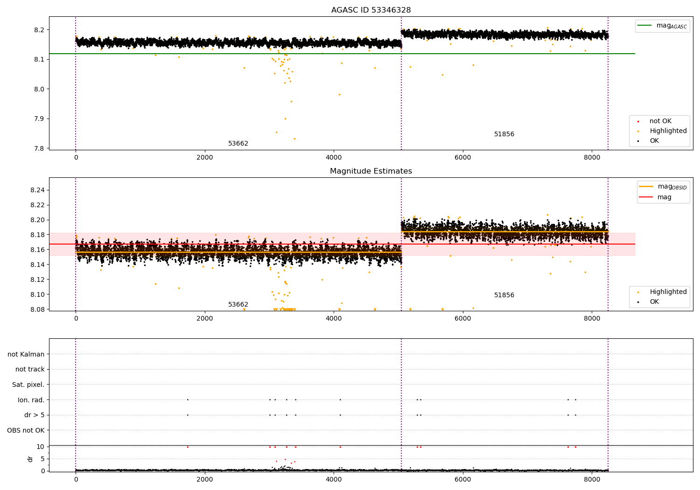Click the red mag legend line sample
This screenshot has height=490, width=700.
coord(646,197)
